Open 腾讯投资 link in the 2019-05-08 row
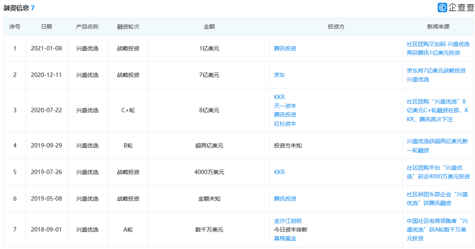 pos(285,199)
